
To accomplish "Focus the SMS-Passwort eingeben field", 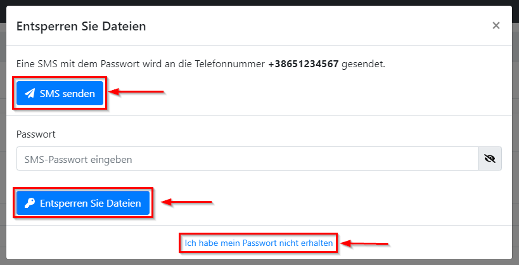I will pyautogui.click(x=247, y=159).
